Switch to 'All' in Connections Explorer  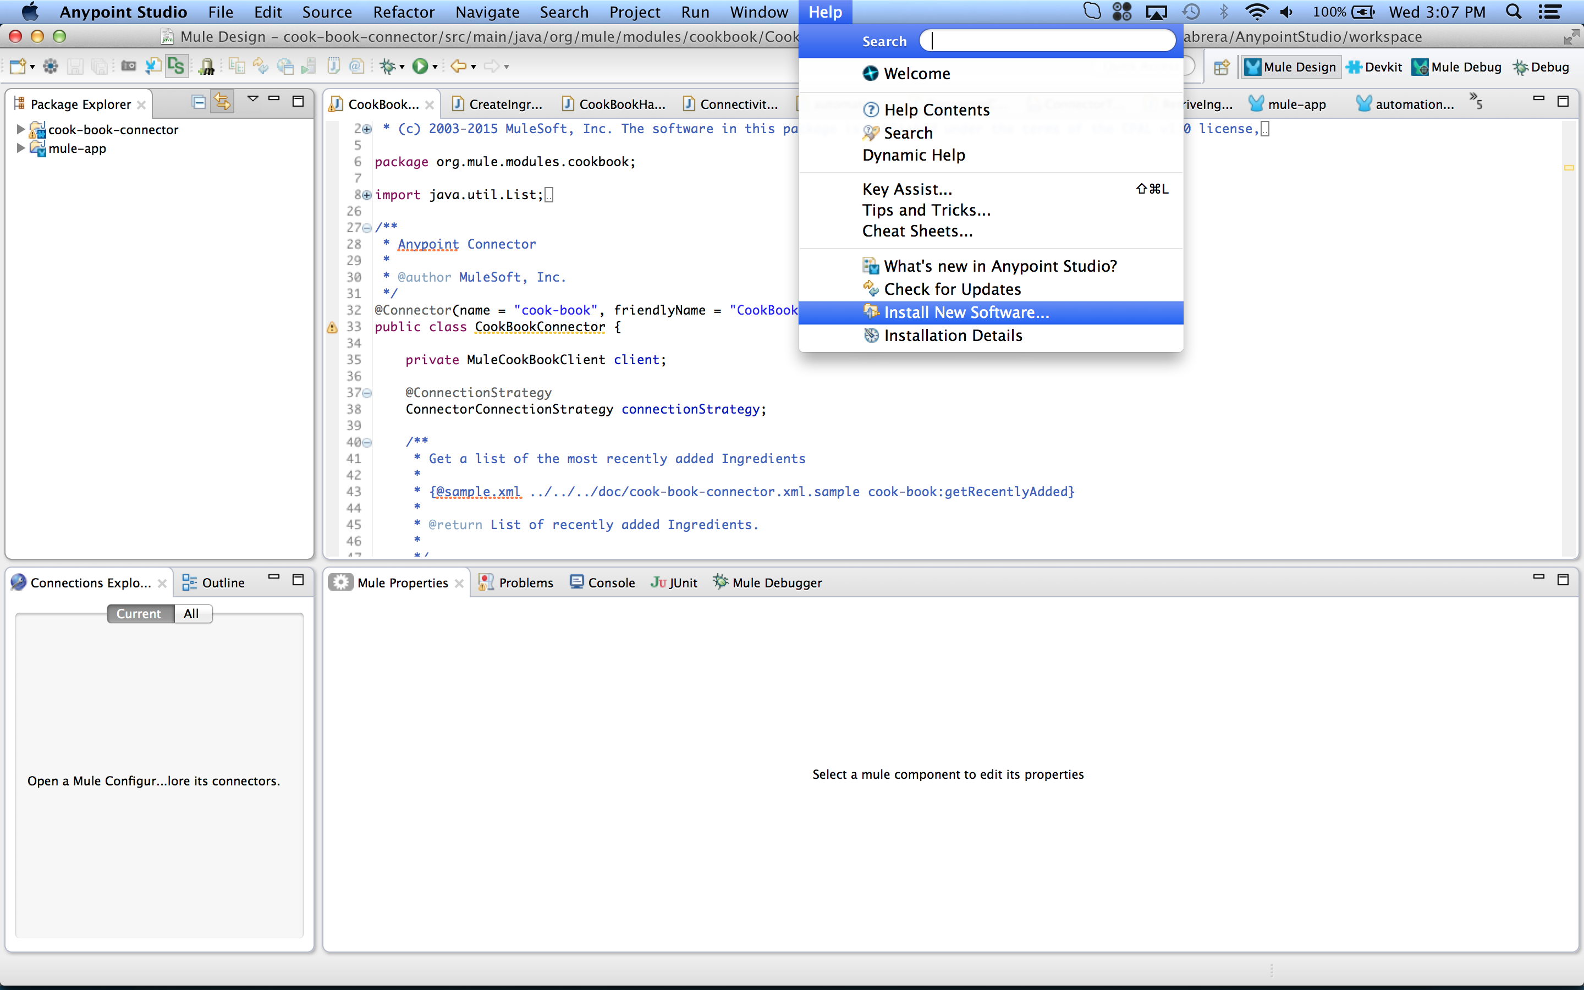pyautogui.click(x=192, y=613)
